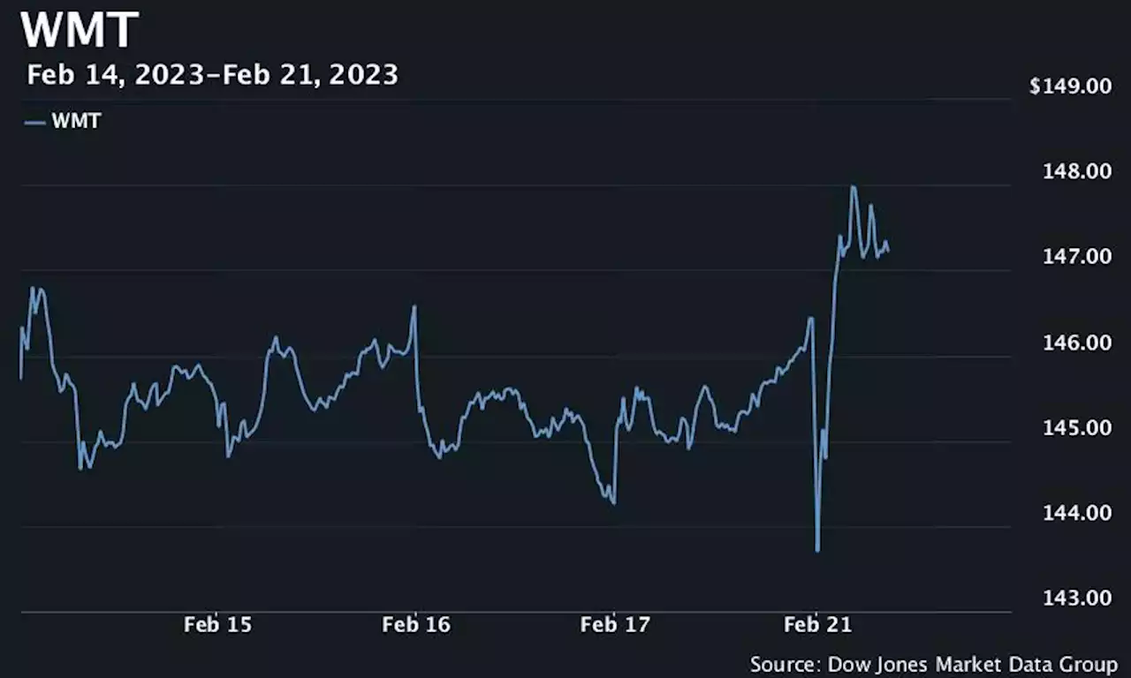Select the date range Feb 14, 2023-Feb 21, 2023
The width and height of the screenshot is (1131, 678).
[x=212, y=74]
